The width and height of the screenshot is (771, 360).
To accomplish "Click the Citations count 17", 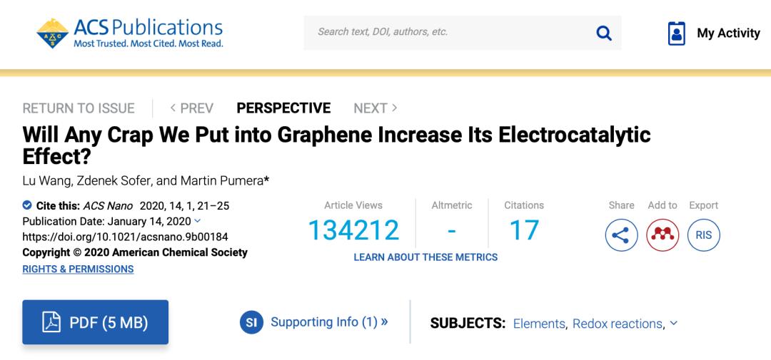I will pyautogui.click(x=524, y=230).
